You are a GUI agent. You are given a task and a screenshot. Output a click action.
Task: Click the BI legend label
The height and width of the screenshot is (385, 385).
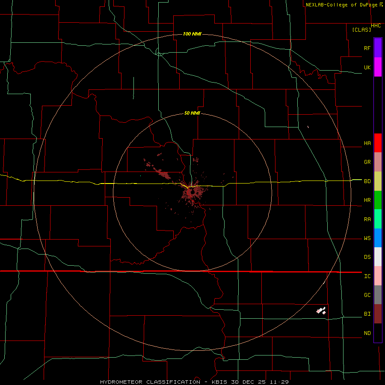(x=367, y=314)
